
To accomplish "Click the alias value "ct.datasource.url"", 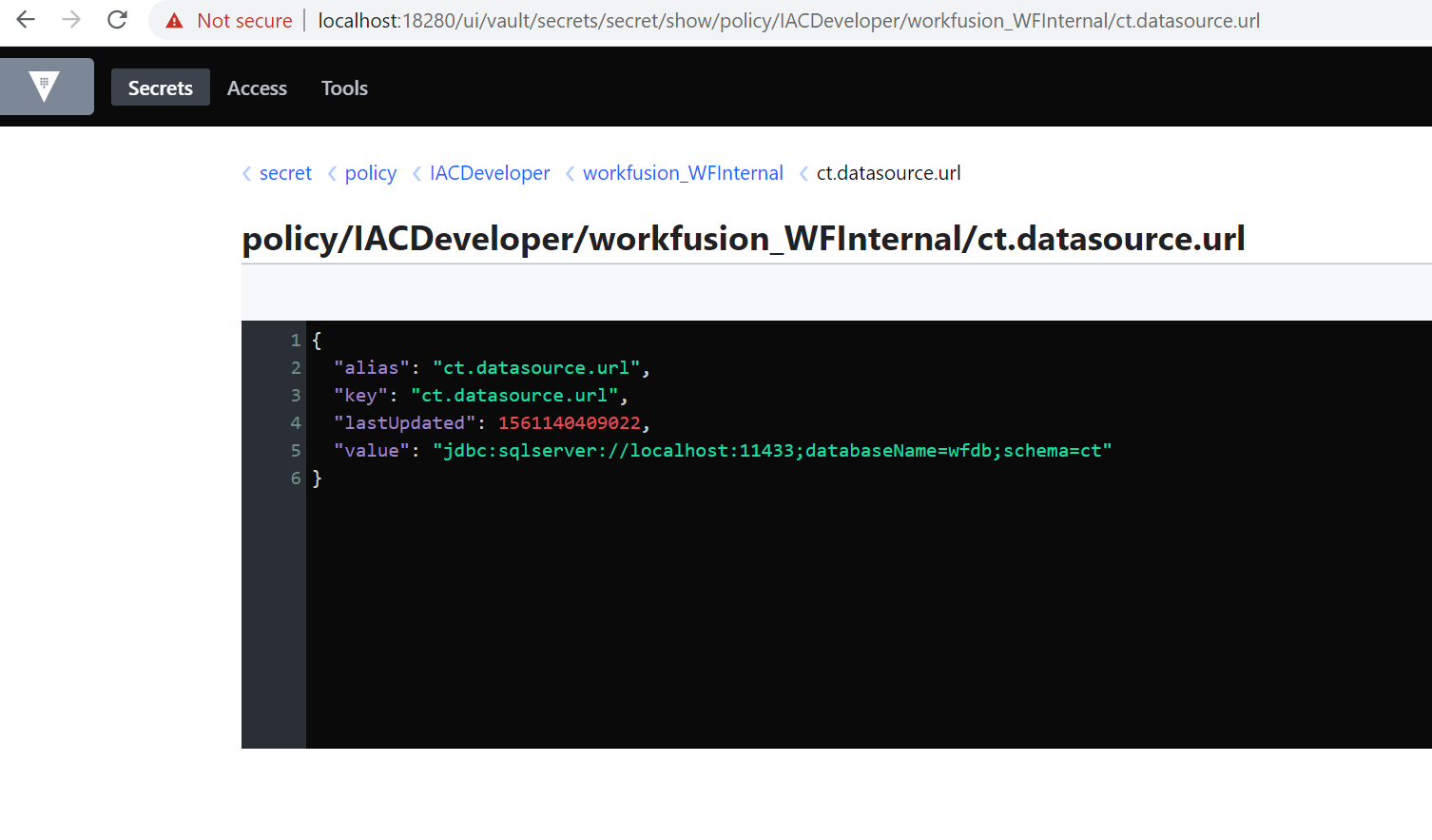I will pyautogui.click(x=536, y=368).
